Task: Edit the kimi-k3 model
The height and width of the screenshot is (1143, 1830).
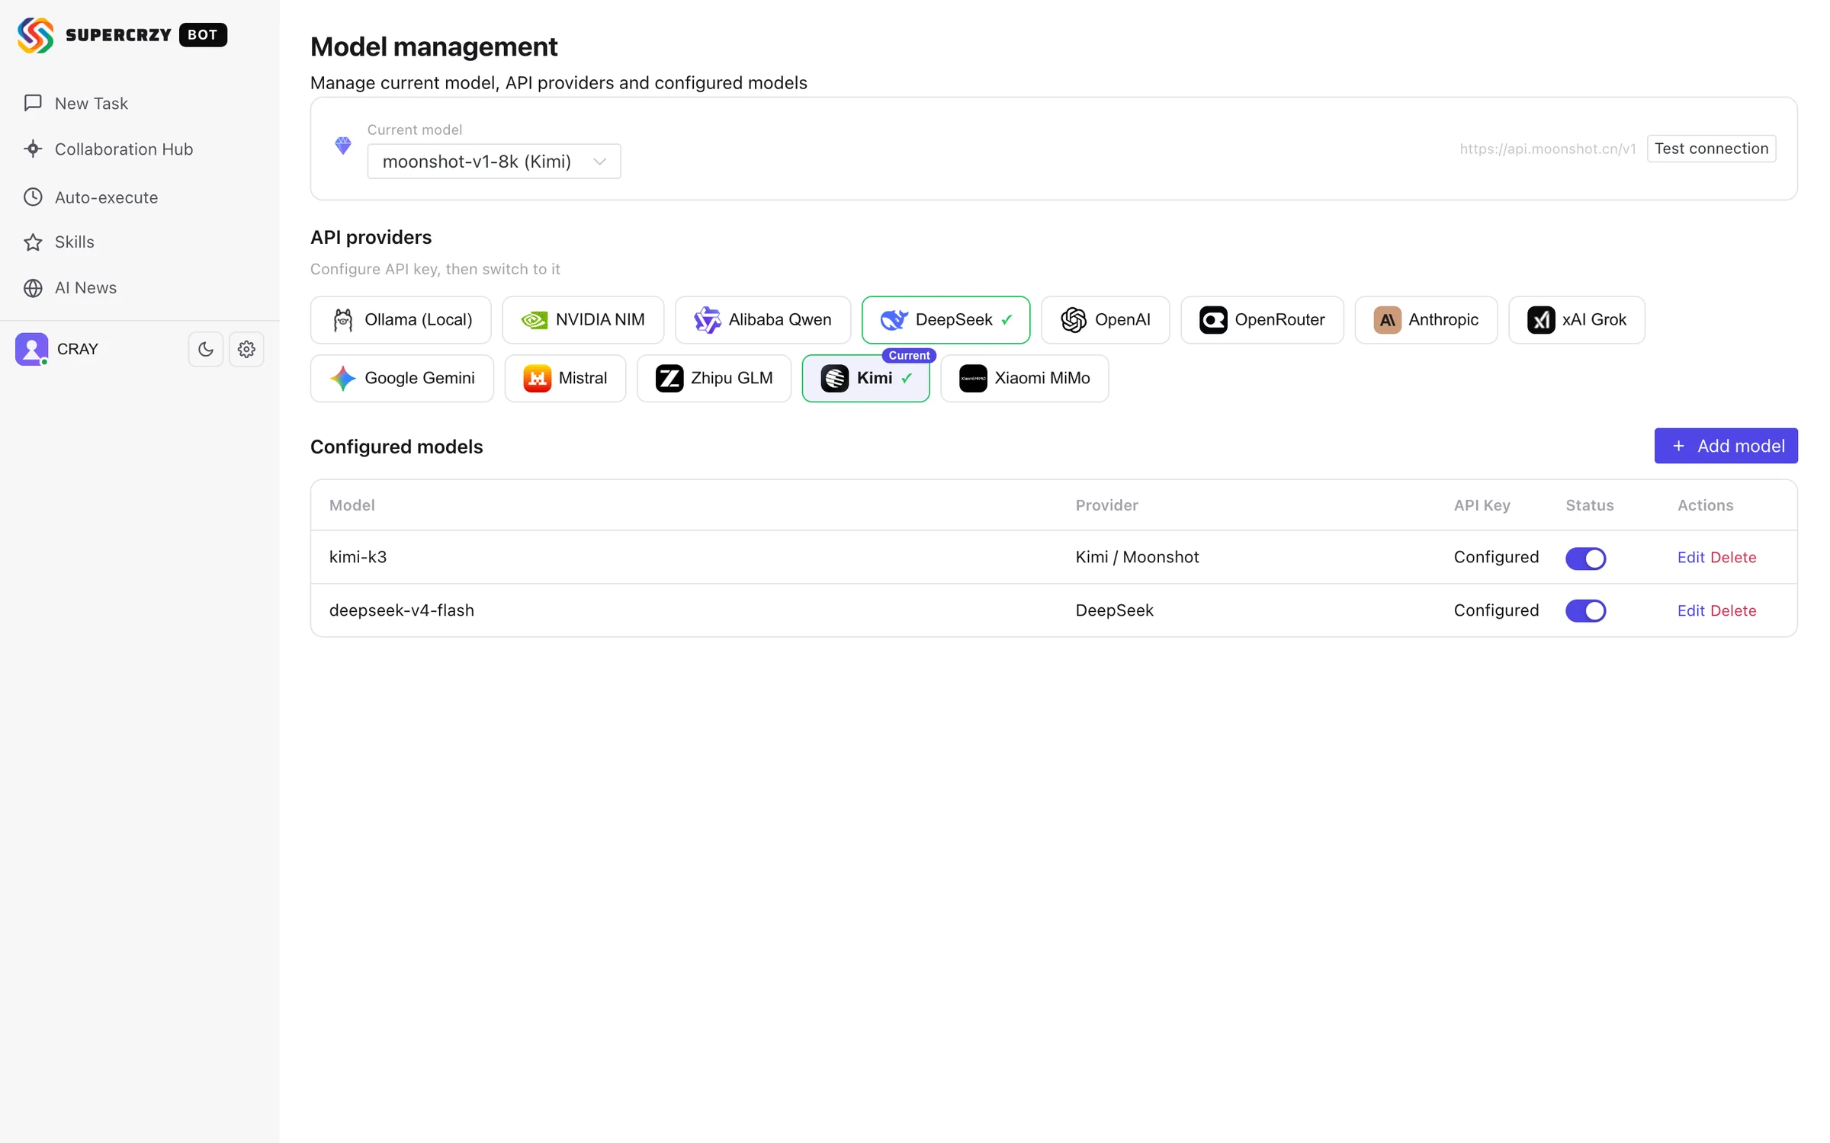Action: [1690, 557]
